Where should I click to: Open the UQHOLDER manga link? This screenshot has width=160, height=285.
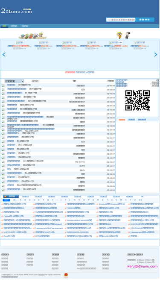point(144,224)
